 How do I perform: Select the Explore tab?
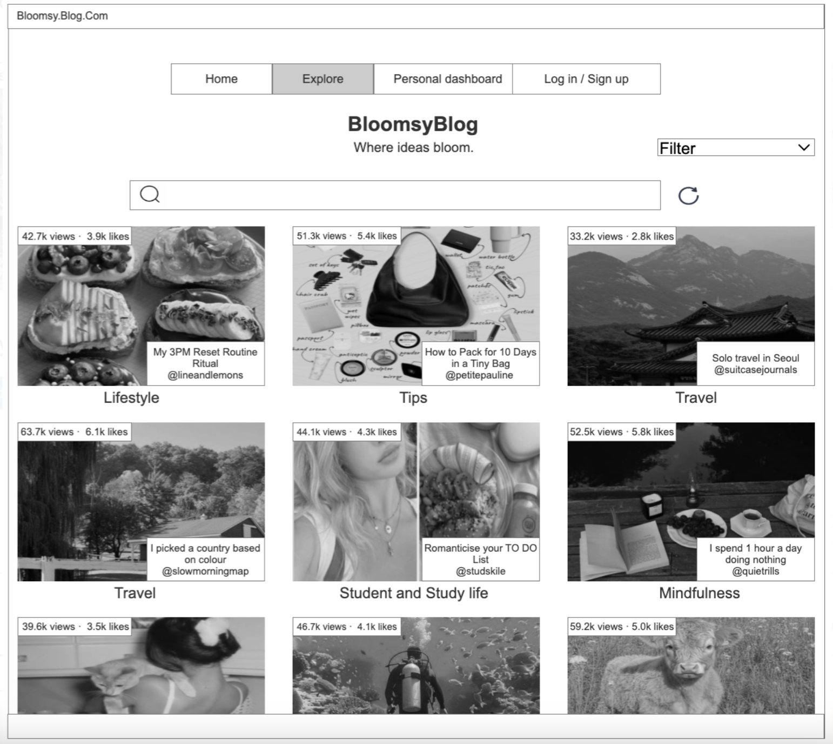tap(323, 79)
